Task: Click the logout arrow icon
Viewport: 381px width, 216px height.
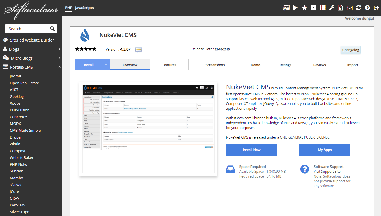Action: click(376, 8)
